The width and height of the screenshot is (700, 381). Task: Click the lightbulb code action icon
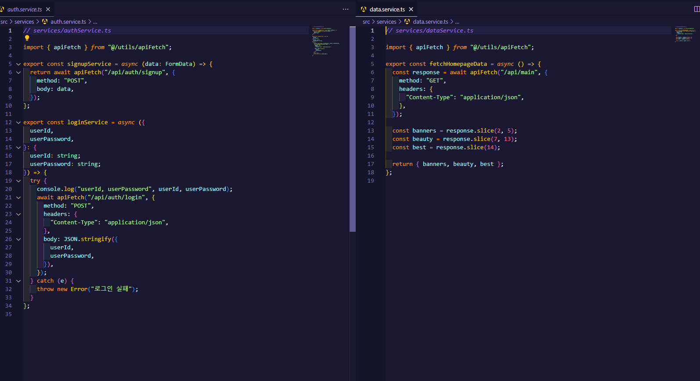click(27, 38)
